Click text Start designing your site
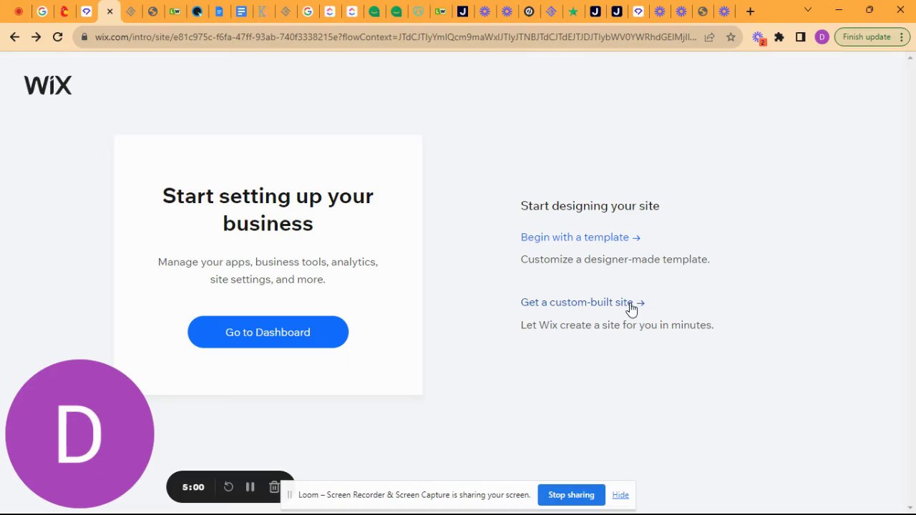Viewport: 916px width, 515px height. click(590, 206)
